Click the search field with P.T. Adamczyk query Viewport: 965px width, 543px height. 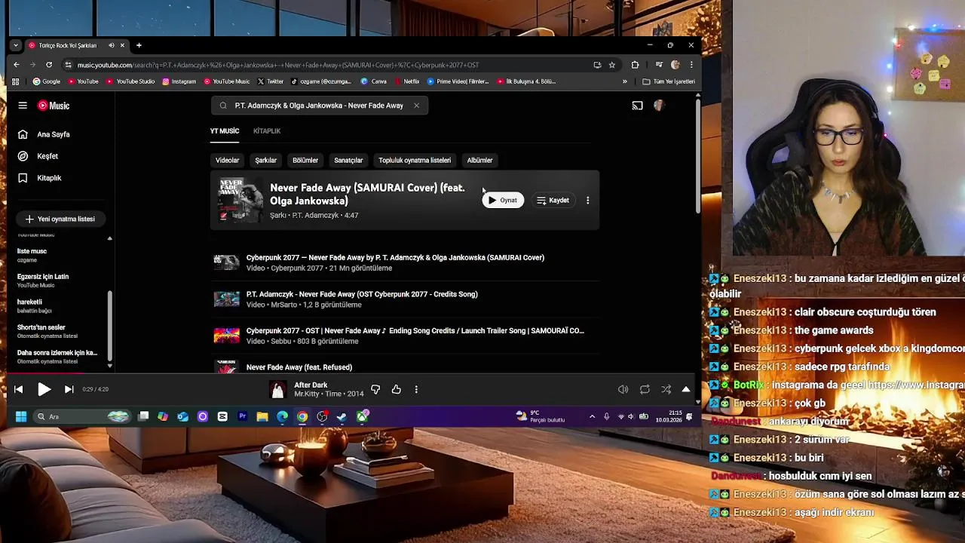[x=319, y=106]
